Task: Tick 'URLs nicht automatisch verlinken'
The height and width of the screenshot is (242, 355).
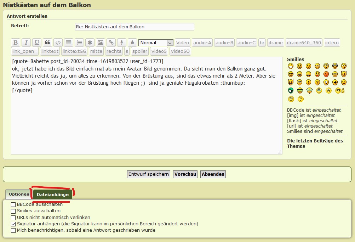Action: click(13, 217)
